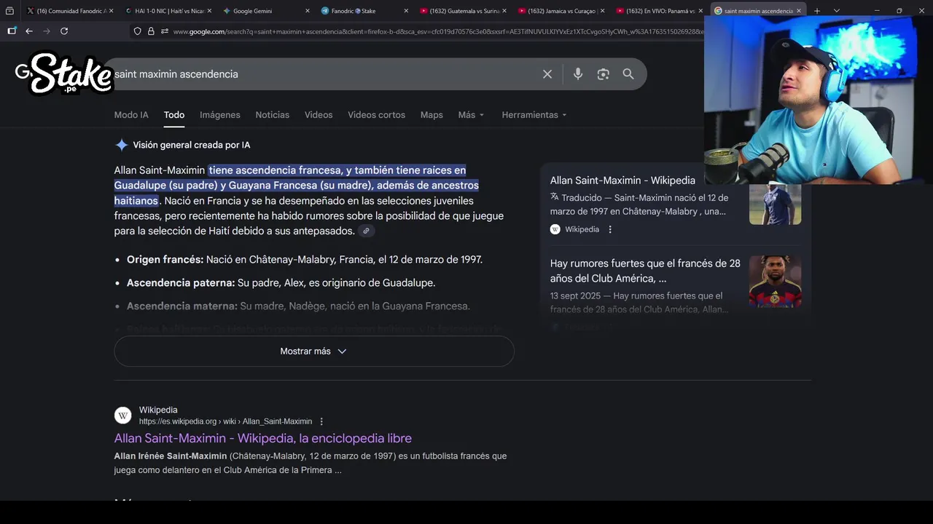This screenshot has height=524, width=933.
Task: Click the es.wikipedia.org result URL breadcrumb
Action: 225,421
